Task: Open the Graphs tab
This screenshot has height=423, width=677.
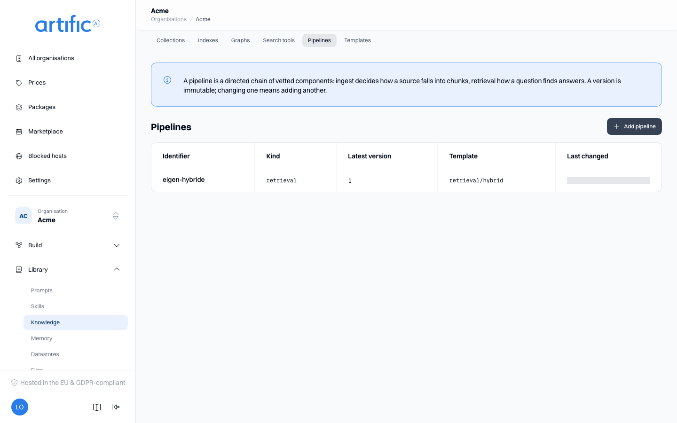Action: pyautogui.click(x=240, y=40)
